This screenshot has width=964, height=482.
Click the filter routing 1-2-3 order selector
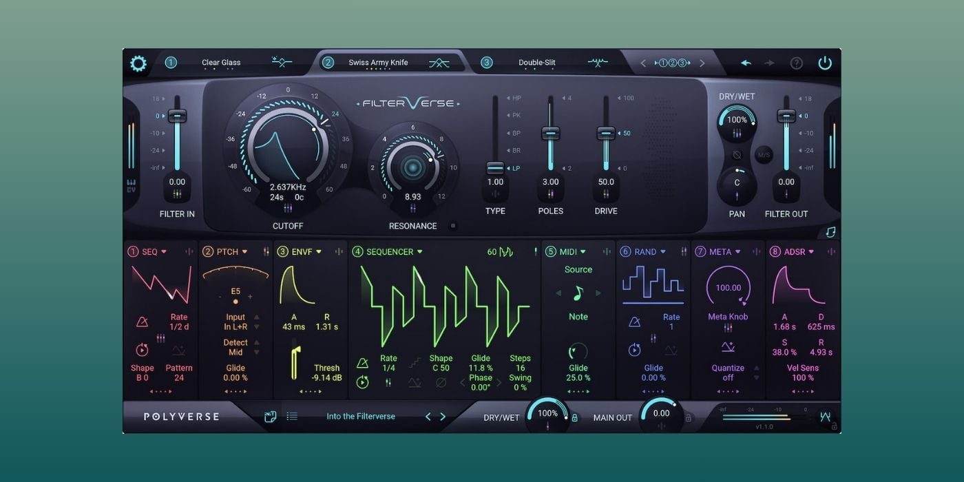(672, 63)
